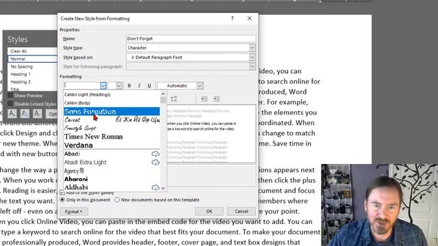The image size is (438, 246).
Task: Click the Cancel button
Action: pyautogui.click(x=242, y=211)
